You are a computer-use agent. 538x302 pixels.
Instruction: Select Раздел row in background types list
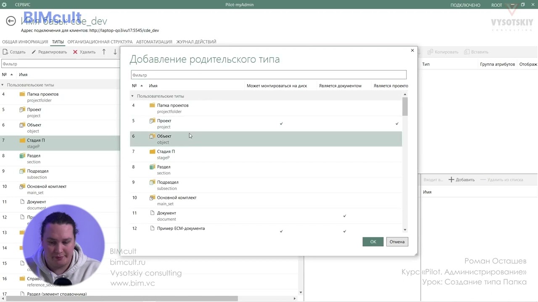point(60,159)
